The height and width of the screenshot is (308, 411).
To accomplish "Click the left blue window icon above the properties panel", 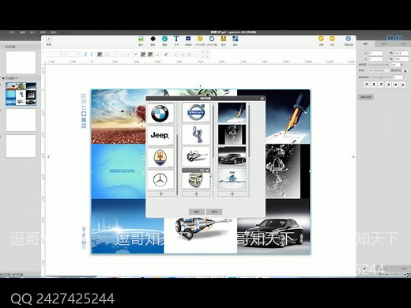I will pyautogui.click(x=390, y=38).
